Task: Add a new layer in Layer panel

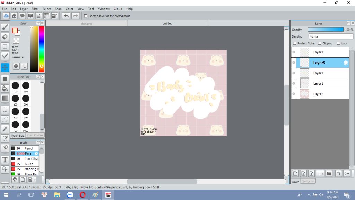Action: coord(295,174)
